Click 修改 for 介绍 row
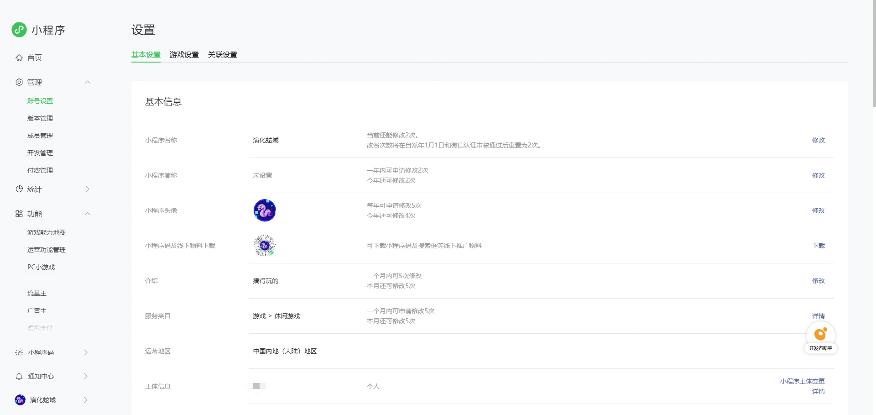Screen dimensions: 876x415 [x=819, y=281]
